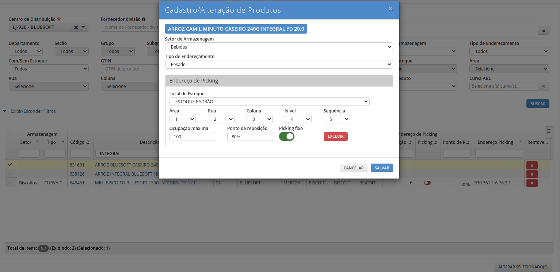The height and width of the screenshot is (272, 560).
Task: Clear the LJ-930 - BLUESOFT distribution center selection
Action: [x=76, y=27]
